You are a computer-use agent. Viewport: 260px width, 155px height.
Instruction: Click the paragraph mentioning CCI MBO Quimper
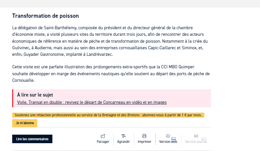(x=111, y=74)
